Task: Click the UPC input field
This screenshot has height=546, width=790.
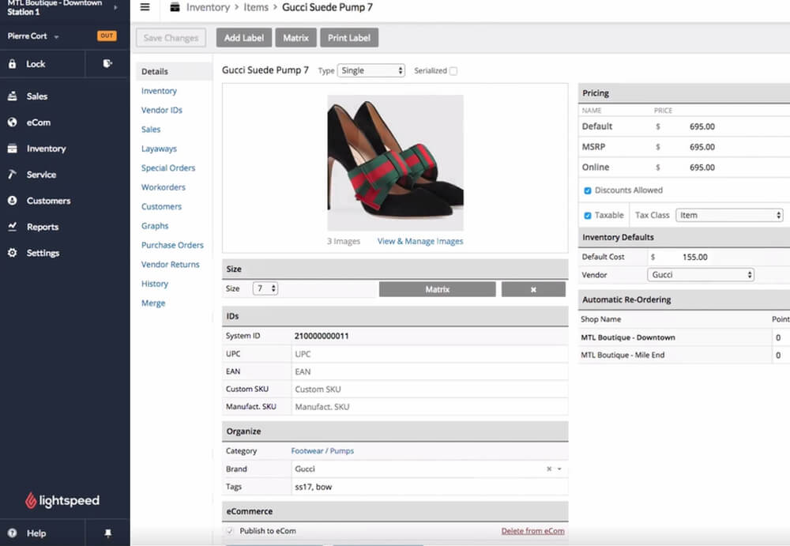Action: [x=430, y=354]
